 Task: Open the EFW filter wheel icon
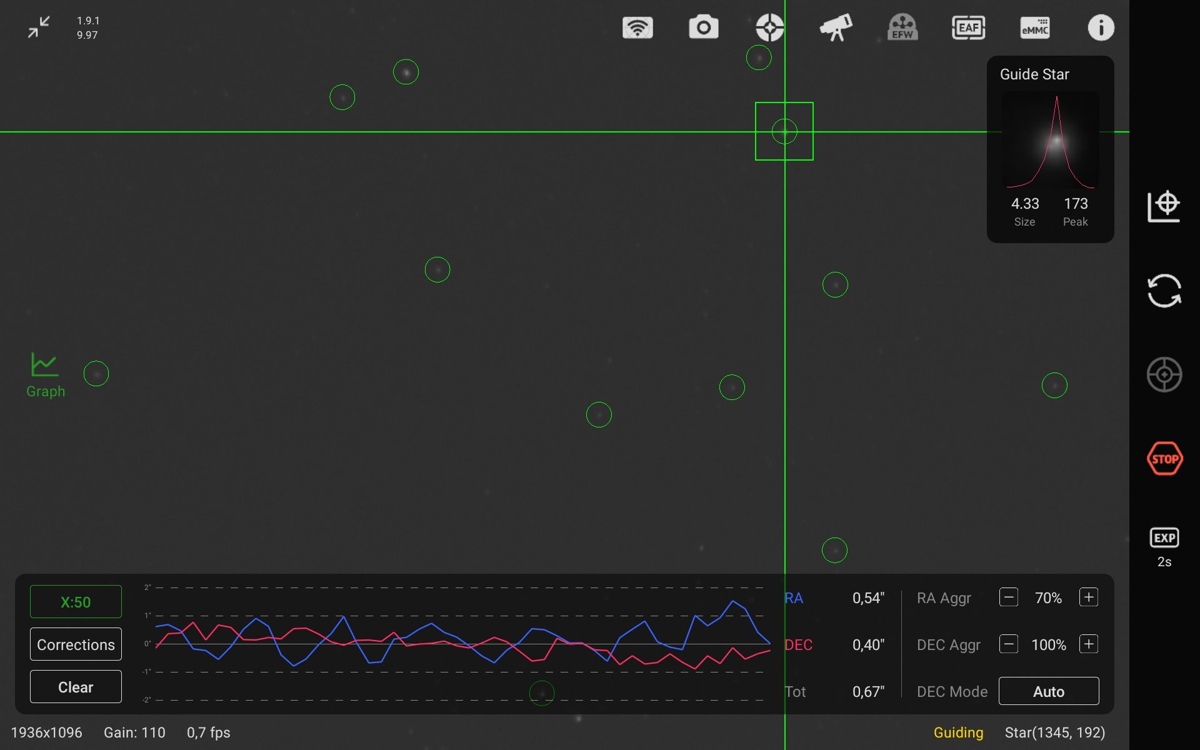902,27
